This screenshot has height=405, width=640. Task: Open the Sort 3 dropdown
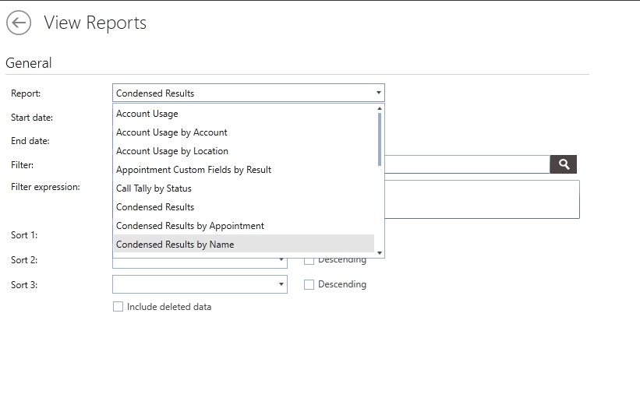(x=200, y=284)
